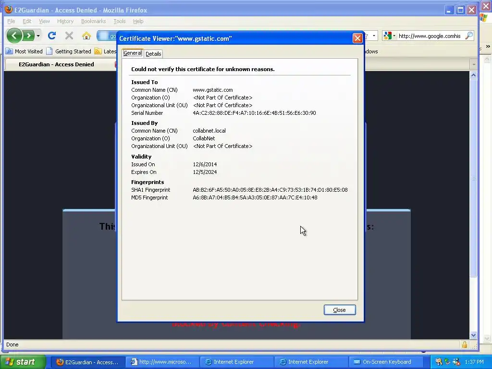Click the Firefox logo in title bar
Image resolution: width=492 pixels, height=369 pixels.
tap(9, 10)
